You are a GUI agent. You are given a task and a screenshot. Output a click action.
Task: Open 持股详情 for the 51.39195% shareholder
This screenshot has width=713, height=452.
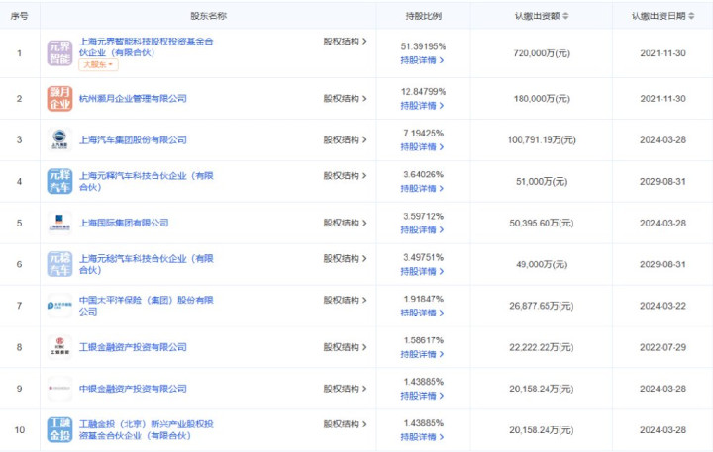click(x=422, y=60)
